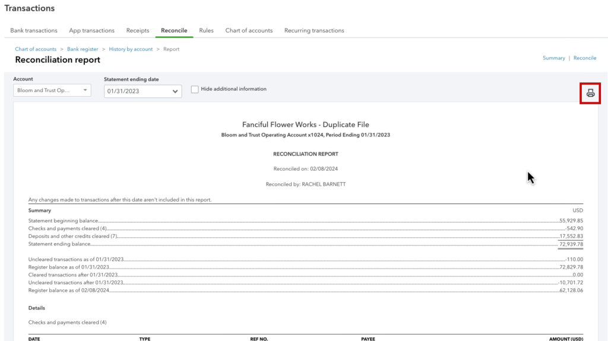
Task: Click the DATE column header
Action: pyautogui.click(x=35, y=339)
